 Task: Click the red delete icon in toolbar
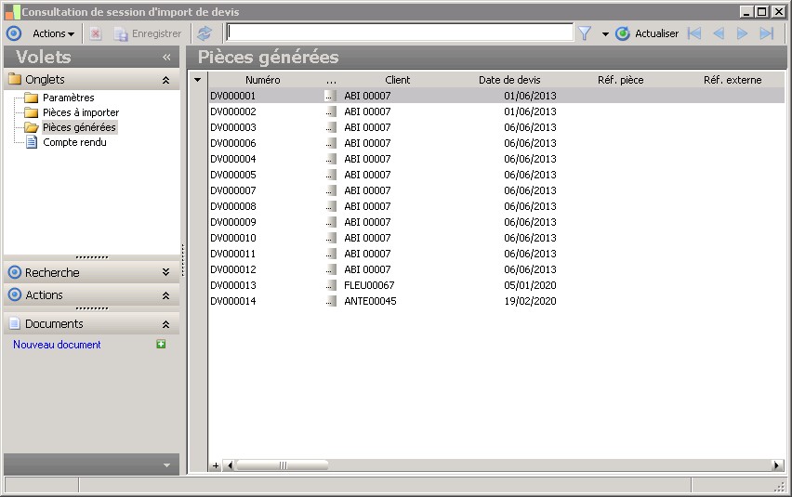pyautogui.click(x=96, y=33)
